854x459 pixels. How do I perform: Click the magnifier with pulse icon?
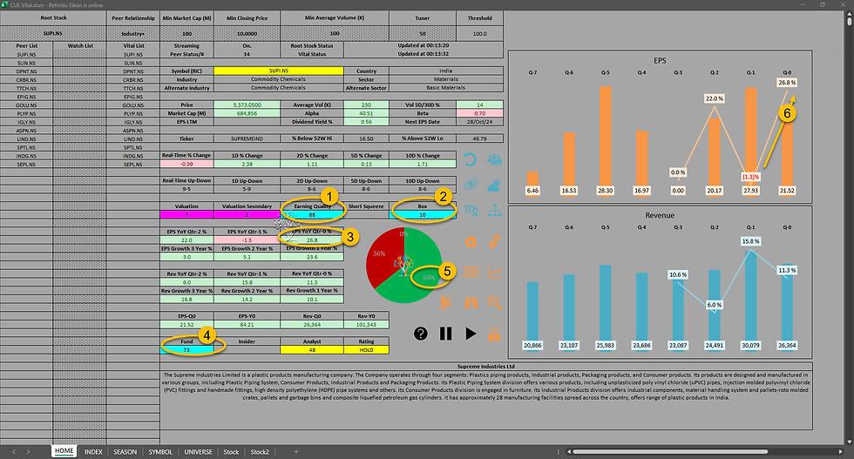(x=495, y=302)
